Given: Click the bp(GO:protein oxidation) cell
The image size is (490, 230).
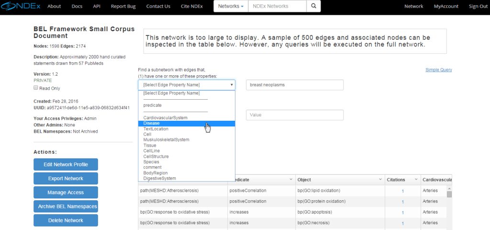Looking at the screenshot, I should point(340,201).
